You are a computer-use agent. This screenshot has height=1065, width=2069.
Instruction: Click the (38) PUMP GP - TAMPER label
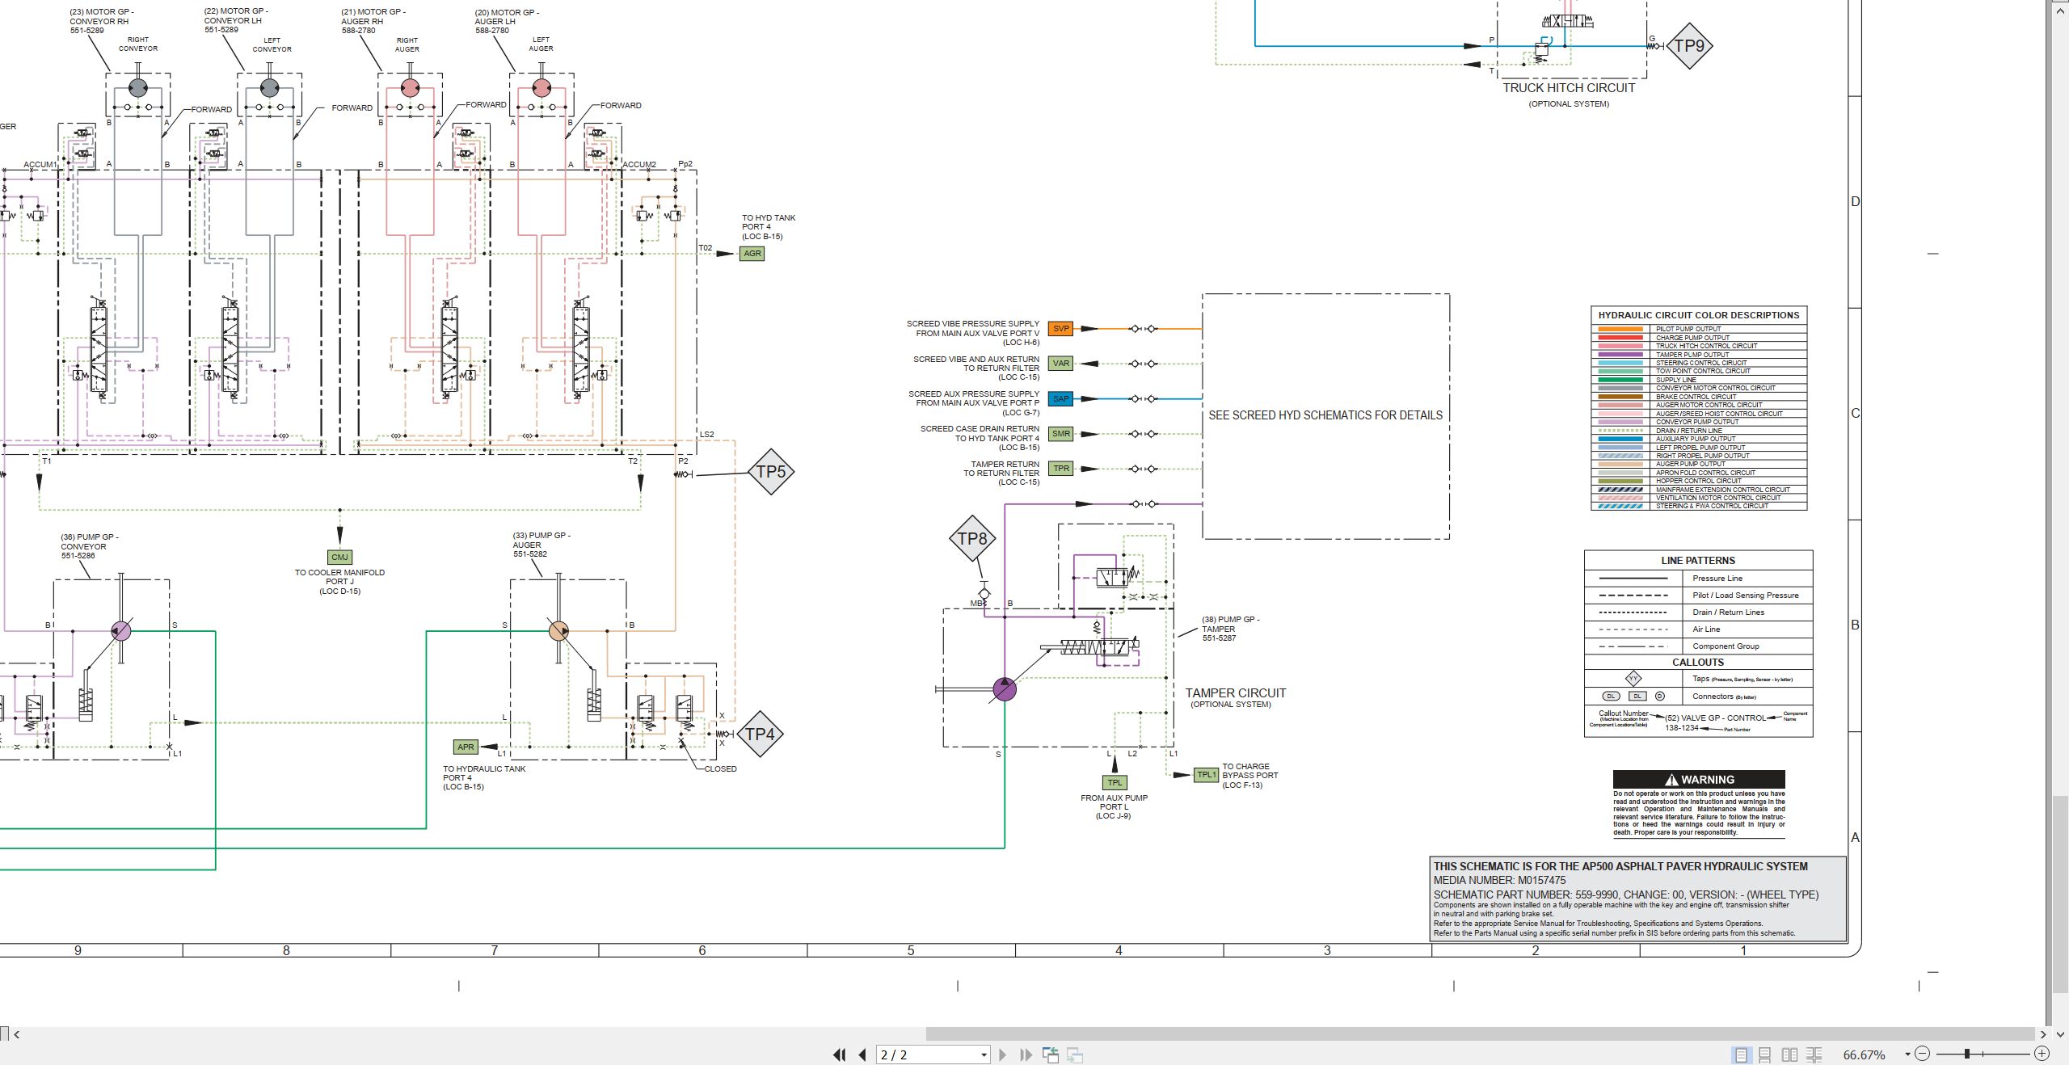pos(1230,629)
